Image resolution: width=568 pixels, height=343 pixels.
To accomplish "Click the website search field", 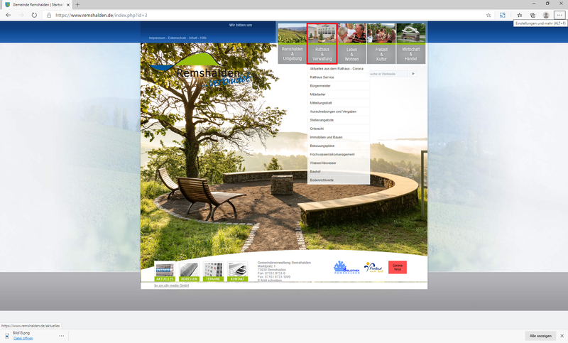I will tap(388, 74).
